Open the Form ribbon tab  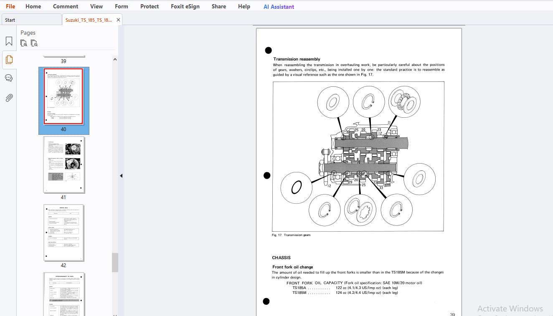122,6
